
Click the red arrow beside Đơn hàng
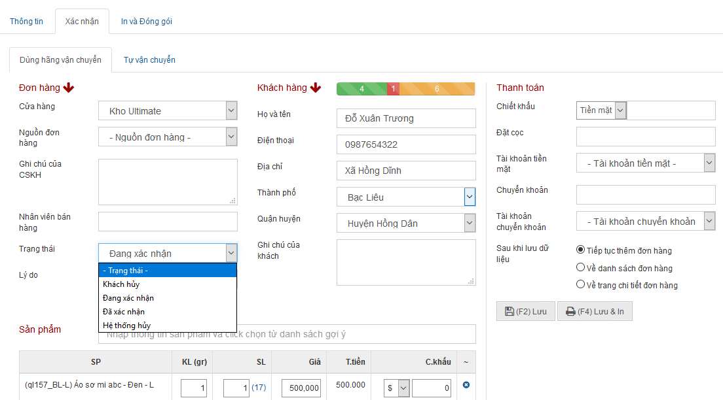69,88
